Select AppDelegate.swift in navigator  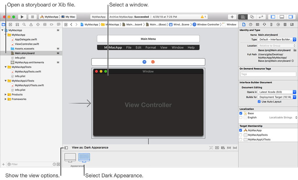click(26, 39)
